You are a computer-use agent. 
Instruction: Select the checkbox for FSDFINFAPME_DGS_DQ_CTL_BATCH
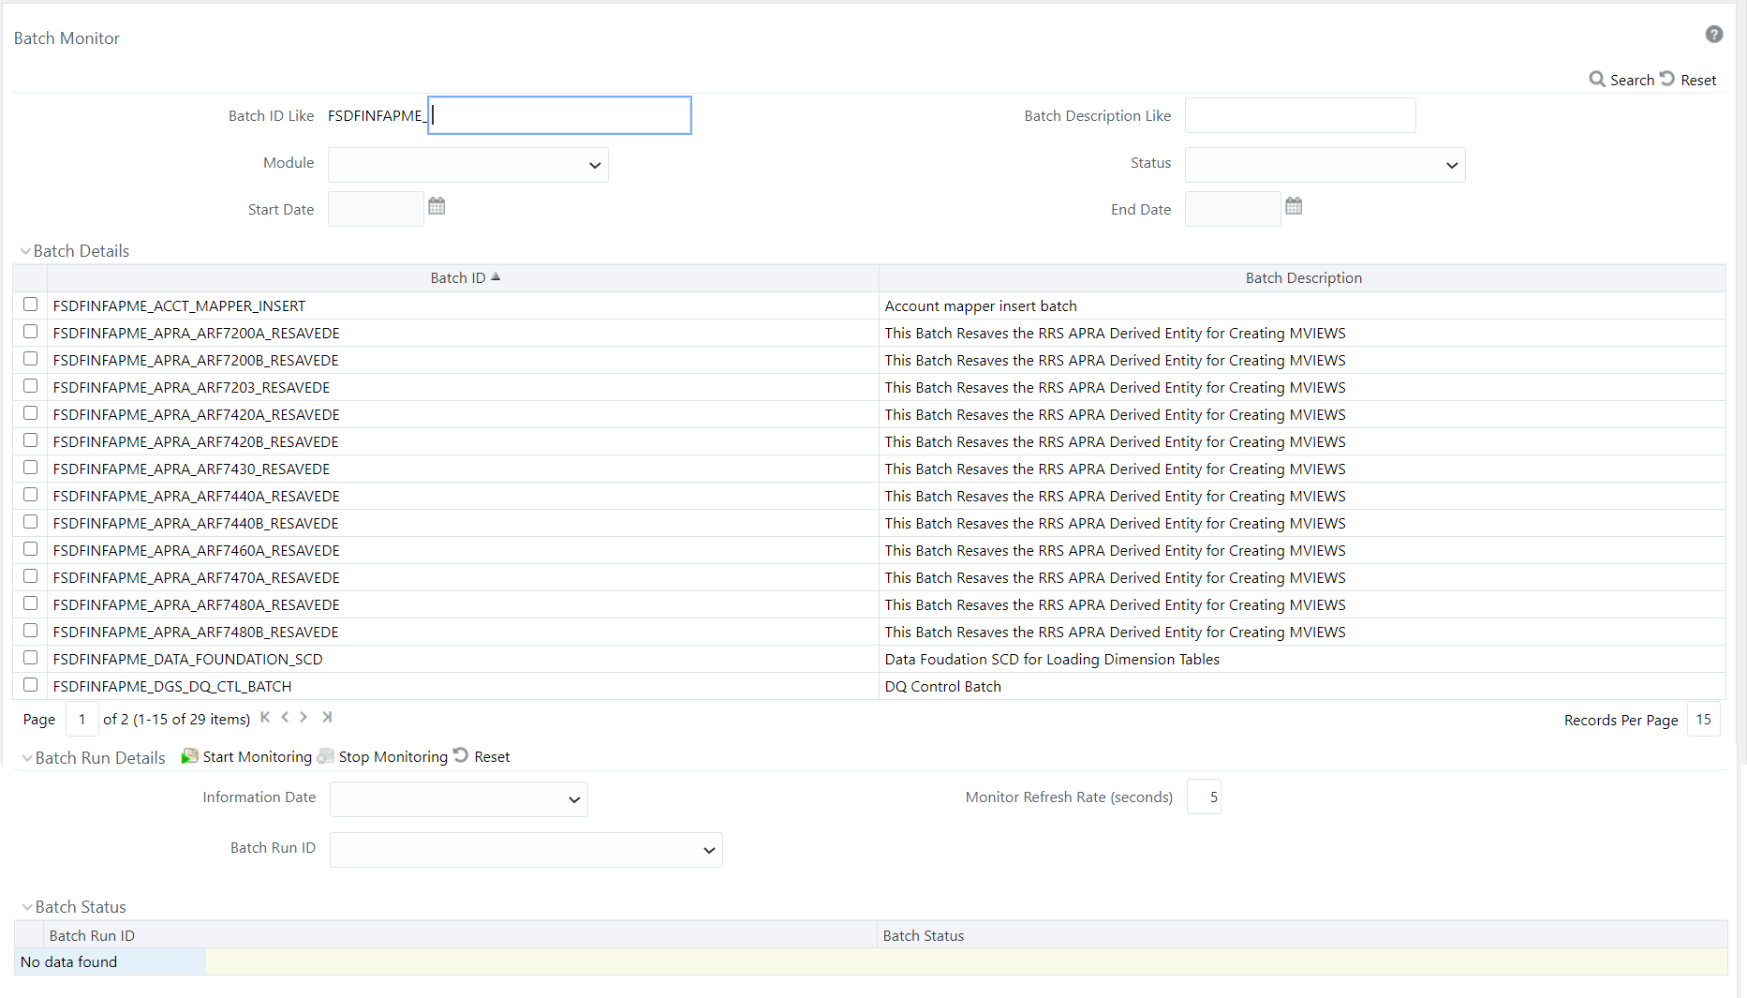tap(30, 685)
